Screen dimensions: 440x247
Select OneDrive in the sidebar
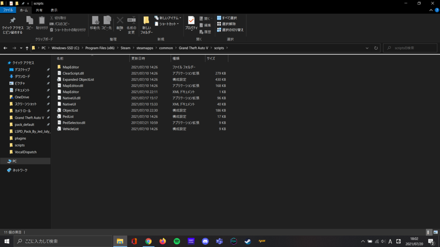click(22, 97)
